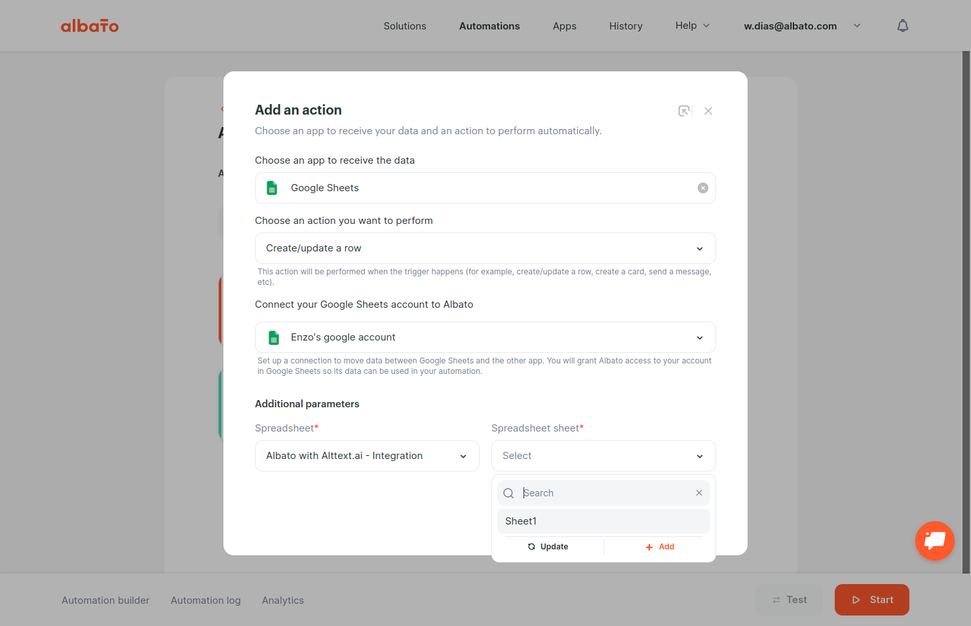The image size is (971, 626).
Task: Click the Test button
Action: pyautogui.click(x=790, y=600)
